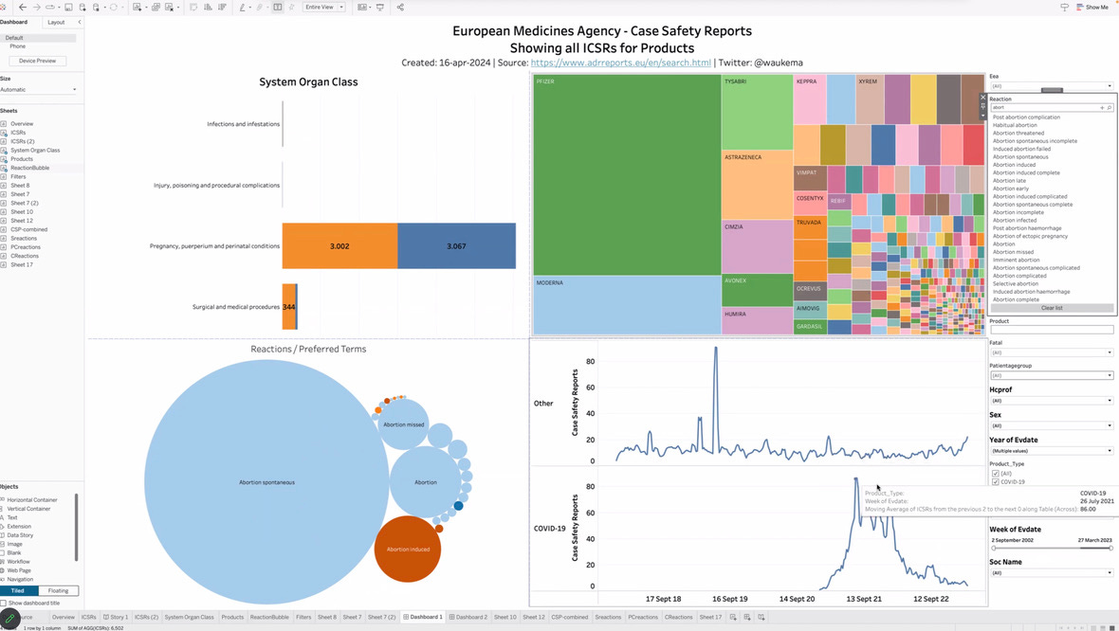Open the Dashboard 2 tab
The height and width of the screenshot is (631, 1119).
[468, 618]
